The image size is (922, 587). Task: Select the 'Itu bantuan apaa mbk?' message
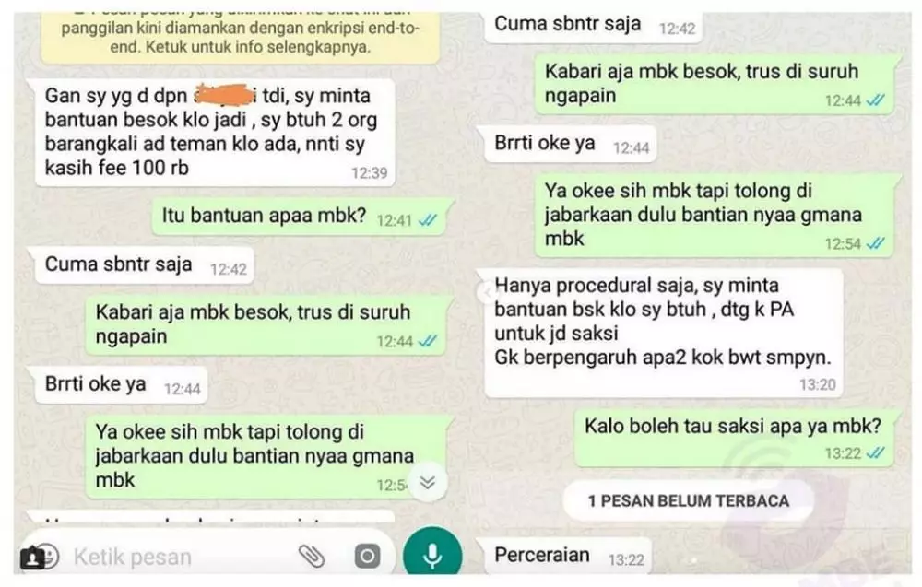tap(300, 217)
